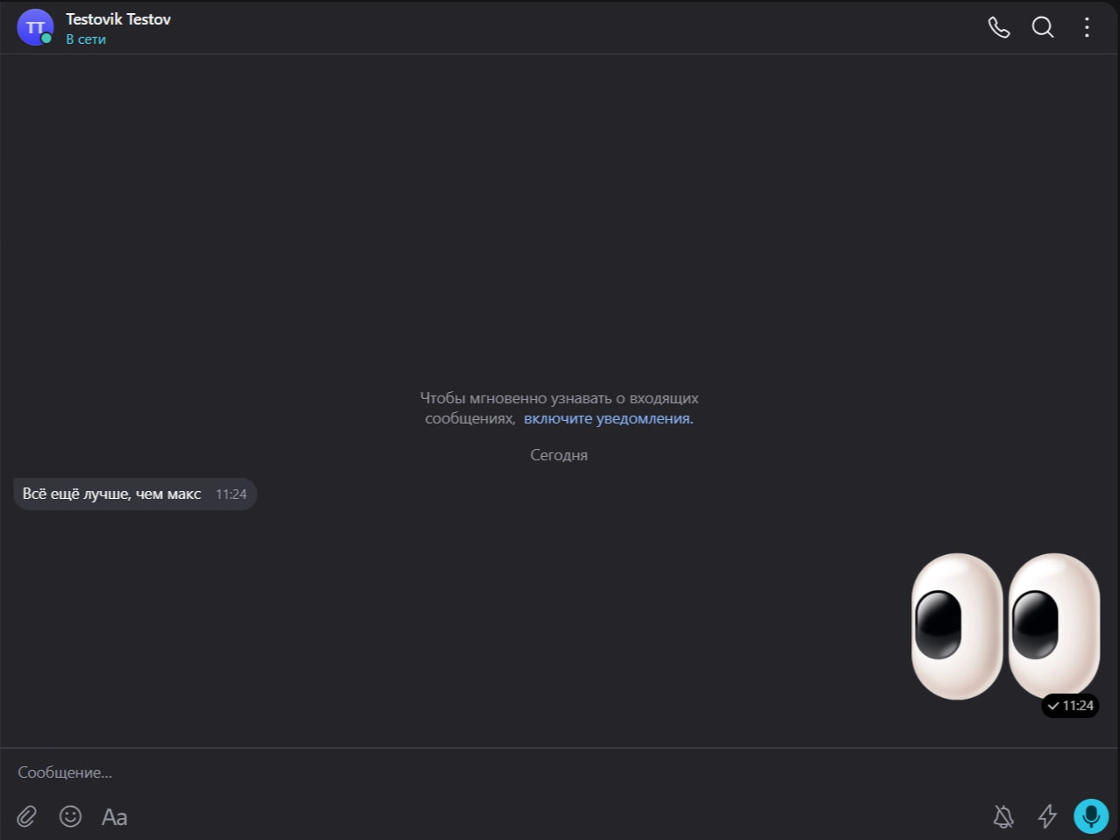The height and width of the screenshot is (840, 1120).
Task: Click the "Сегодня" date separator
Action: pyautogui.click(x=559, y=455)
